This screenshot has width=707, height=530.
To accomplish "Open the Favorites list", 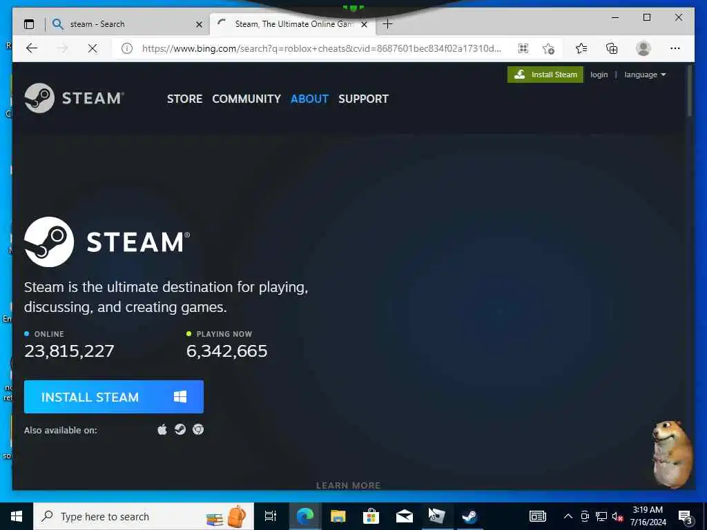I will 581,48.
